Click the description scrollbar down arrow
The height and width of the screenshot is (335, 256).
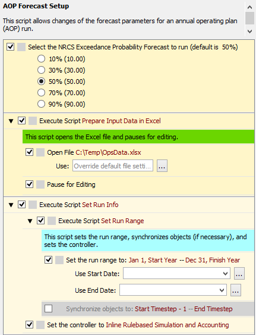(x=250, y=31)
